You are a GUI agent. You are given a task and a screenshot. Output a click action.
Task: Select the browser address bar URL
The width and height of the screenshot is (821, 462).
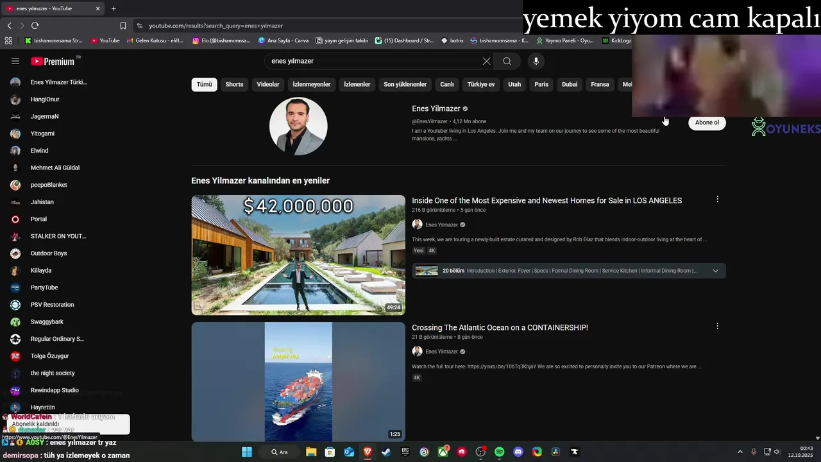(216, 26)
